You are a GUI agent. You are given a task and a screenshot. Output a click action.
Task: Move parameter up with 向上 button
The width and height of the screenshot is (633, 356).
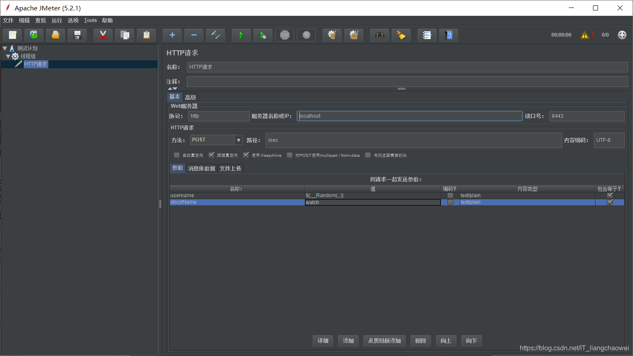click(446, 341)
